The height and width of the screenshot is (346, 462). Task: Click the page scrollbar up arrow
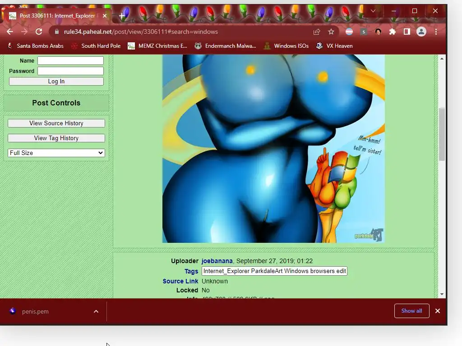pos(442,59)
